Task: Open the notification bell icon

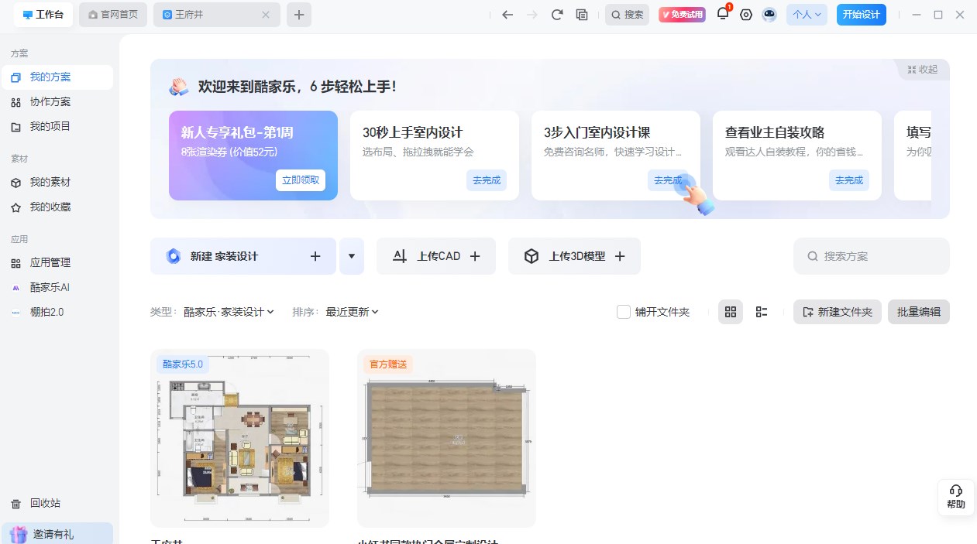Action: (x=723, y=14)
